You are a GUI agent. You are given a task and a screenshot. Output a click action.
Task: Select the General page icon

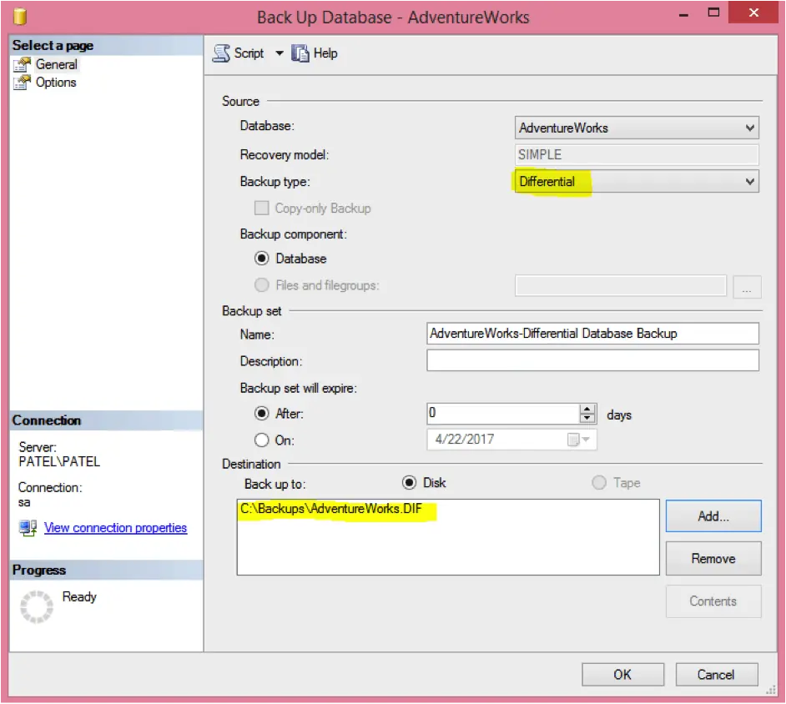pos(22,64)
